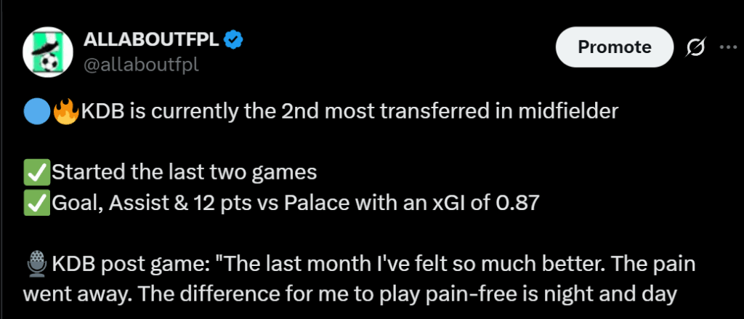Viewport: 744px width, 319px height.
Task: Click green checkmark beside Goal, Assist line
Action: pyautogui.click(x=37, y=203)
